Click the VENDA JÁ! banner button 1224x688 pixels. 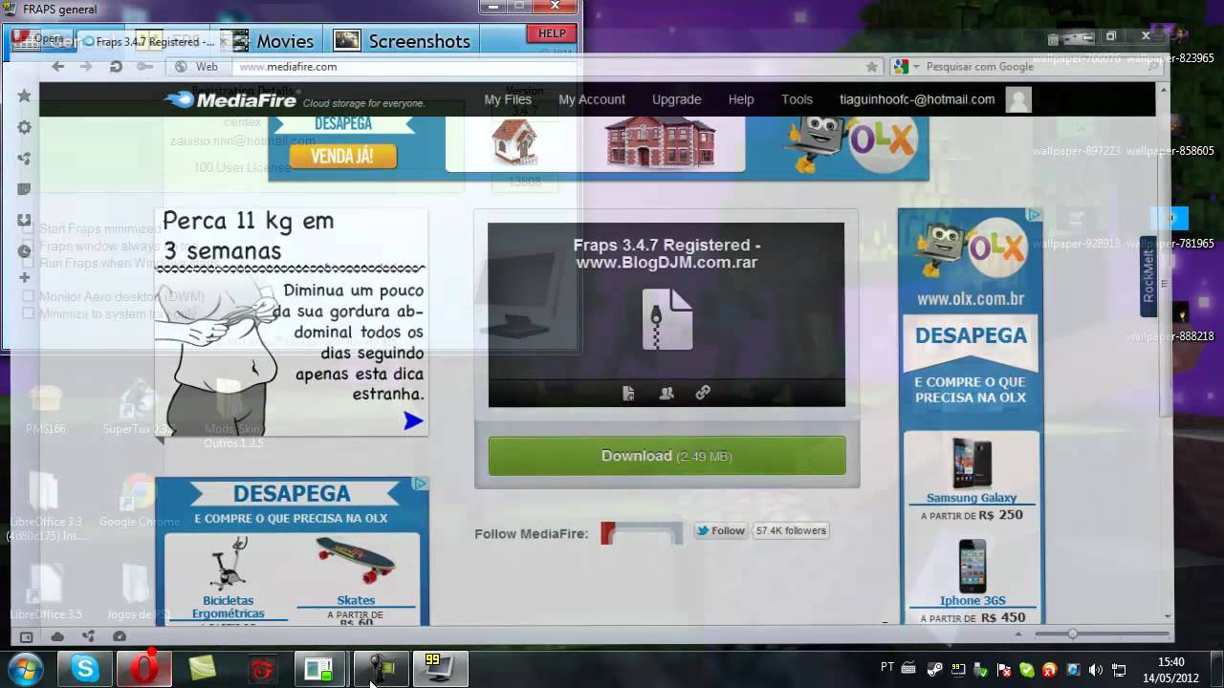(x=342, y=156)
